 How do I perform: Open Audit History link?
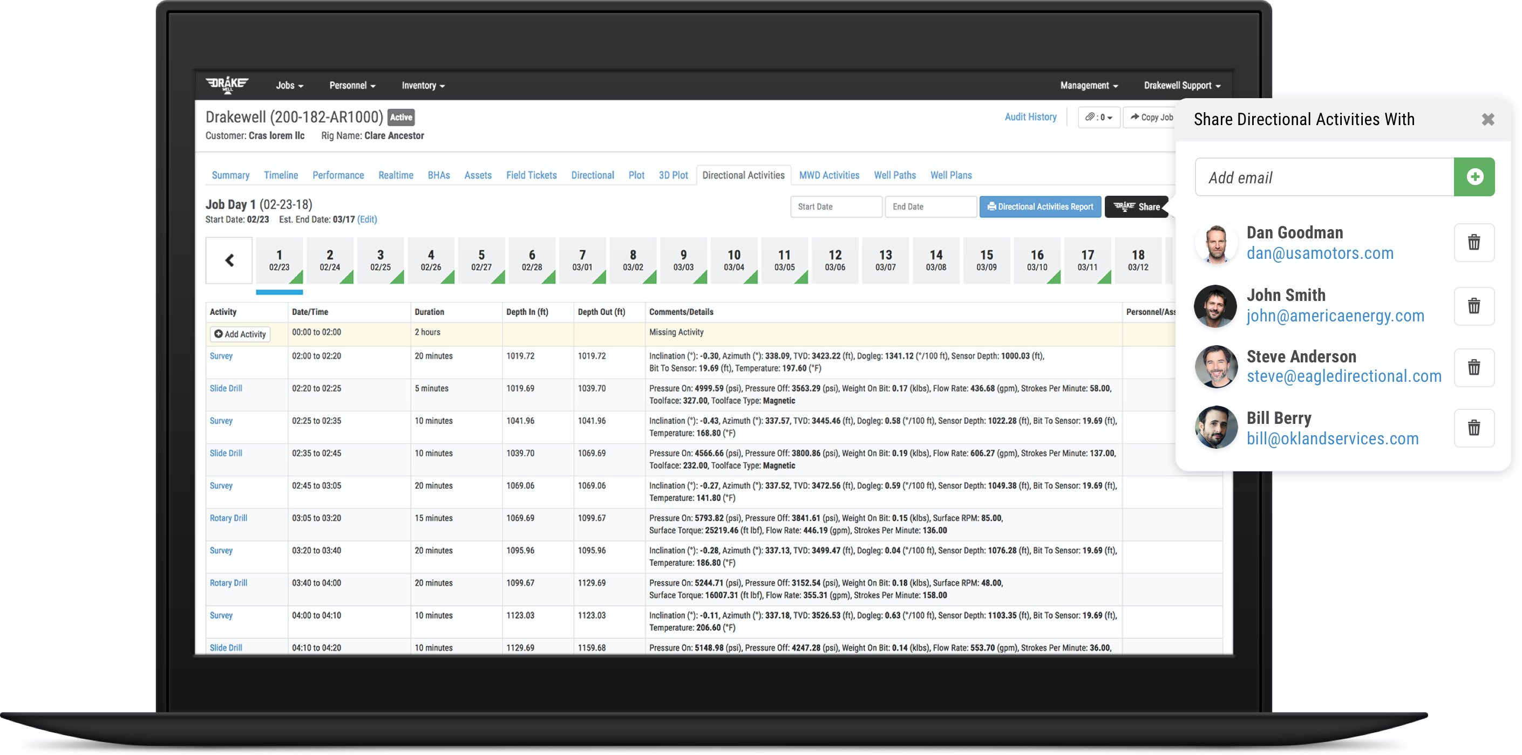(x=1030, y=117)
